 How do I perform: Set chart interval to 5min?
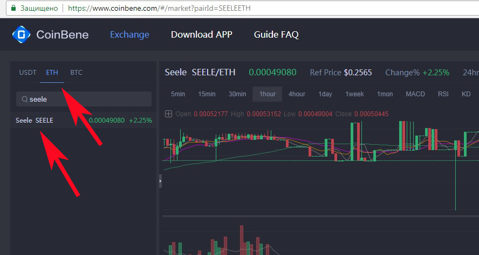178,94
